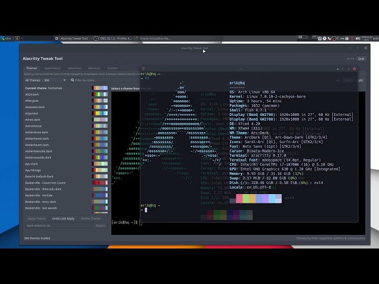Viewport: 379px width, 284px height.
Task: Select the Base16-Default-Dark theme
Action: pyautogui.click(x=40, y=176)
